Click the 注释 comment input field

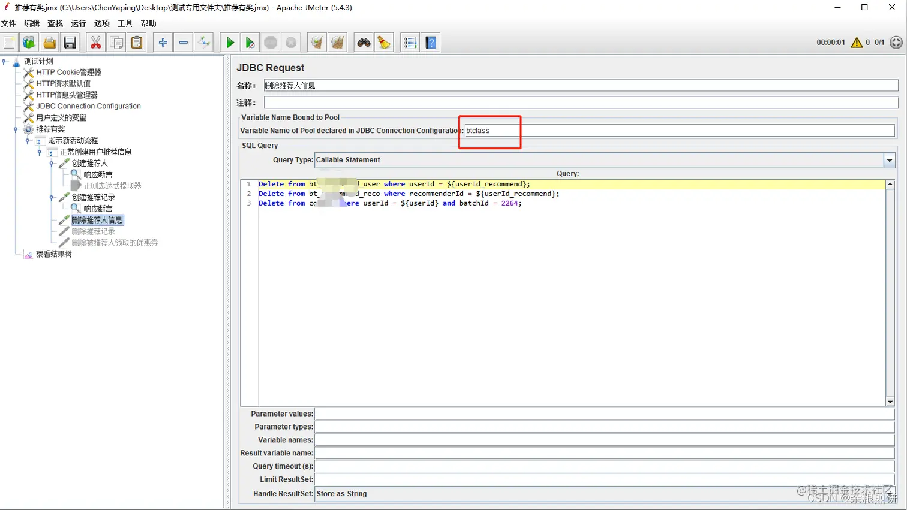pyautogui.click(x=581, y=103)
